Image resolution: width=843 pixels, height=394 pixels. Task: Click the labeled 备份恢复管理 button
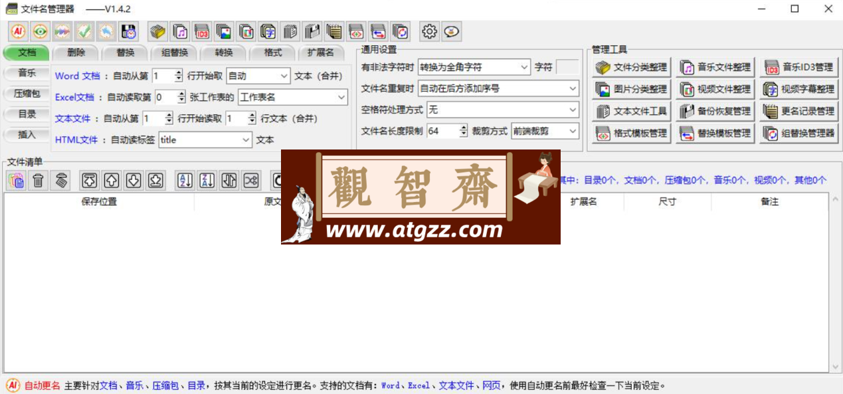(715, 111)
